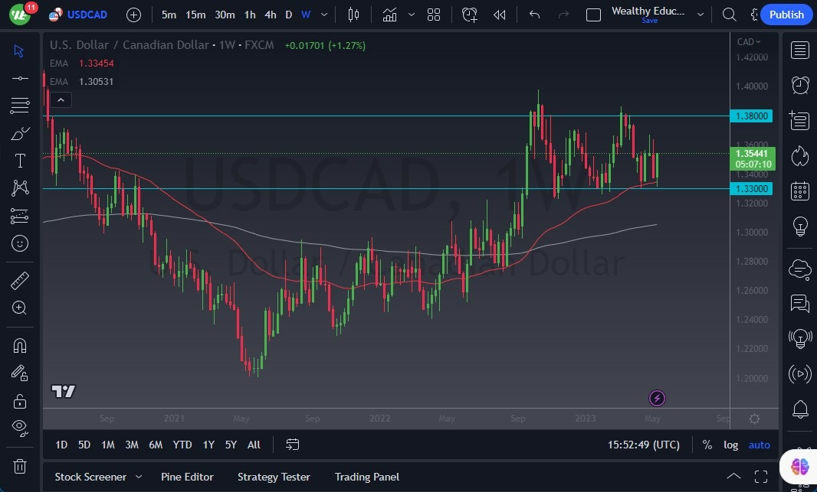The height and width of the screenshot is (492, 817).
Task: Switch to the Pine Editor tab
Action: [187, 477]
